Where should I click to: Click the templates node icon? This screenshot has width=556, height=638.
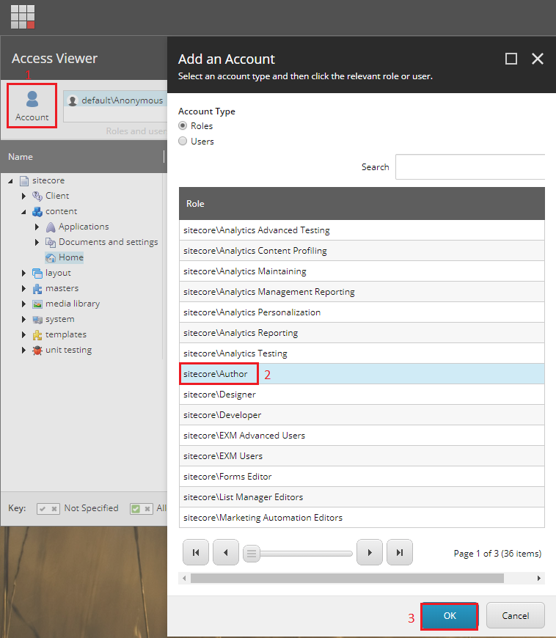(x=37, y=335)
